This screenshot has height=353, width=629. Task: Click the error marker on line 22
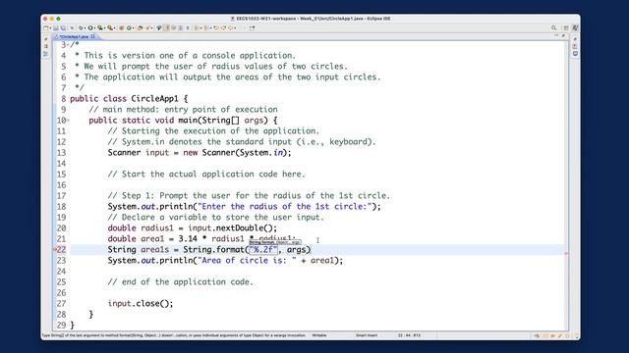55,249
